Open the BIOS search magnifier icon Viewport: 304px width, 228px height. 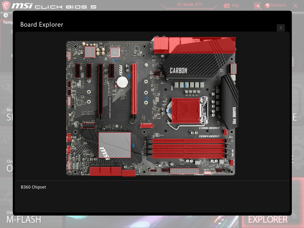click(x=257, y=6)
